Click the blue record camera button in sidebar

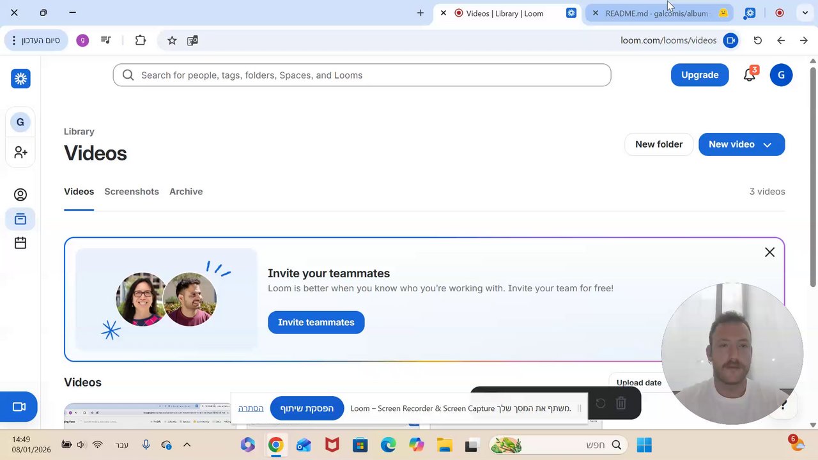coord(19,407)
